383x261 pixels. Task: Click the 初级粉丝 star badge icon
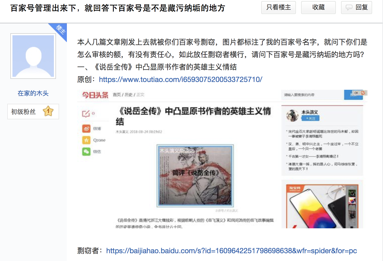point(48,111)
